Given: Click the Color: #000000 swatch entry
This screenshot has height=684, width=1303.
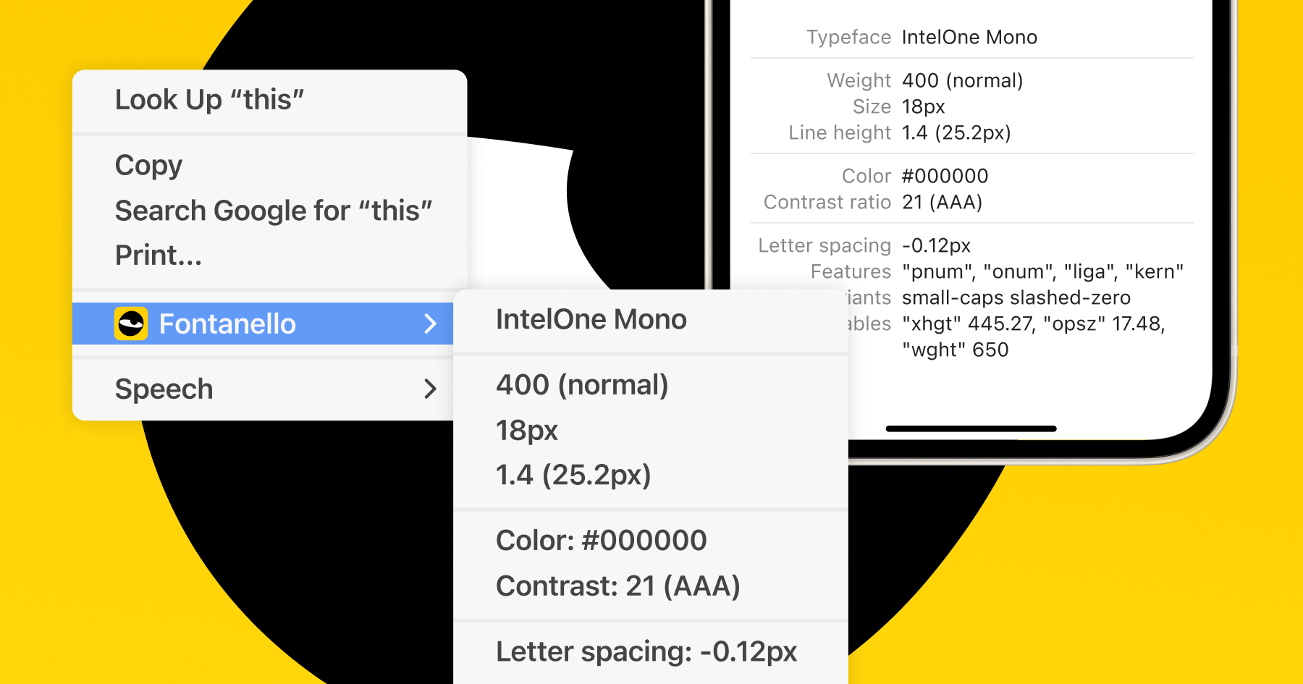Looking at the screenshot, I should pyautogui.click(x=601, y=540).
